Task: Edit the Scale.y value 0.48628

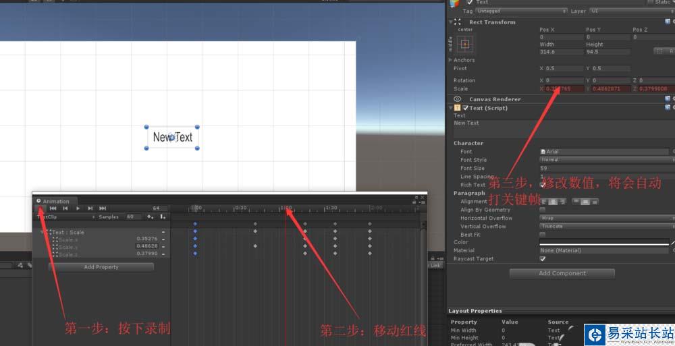Action: pyautogui.click(x=147, y=246)
